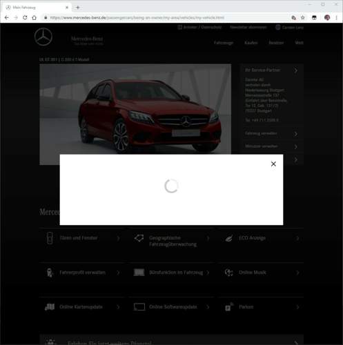
Task: Expand Fahrzeug verwalten arrow
Action: coord(295,134)
